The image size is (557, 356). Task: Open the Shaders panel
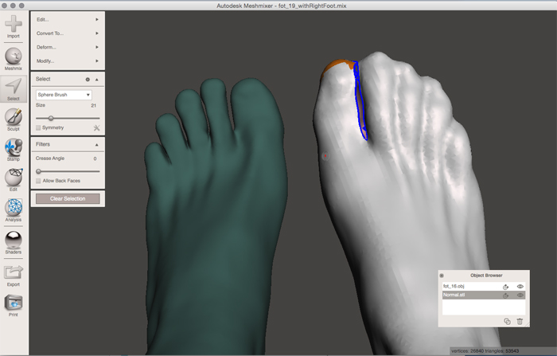(14, 240)
